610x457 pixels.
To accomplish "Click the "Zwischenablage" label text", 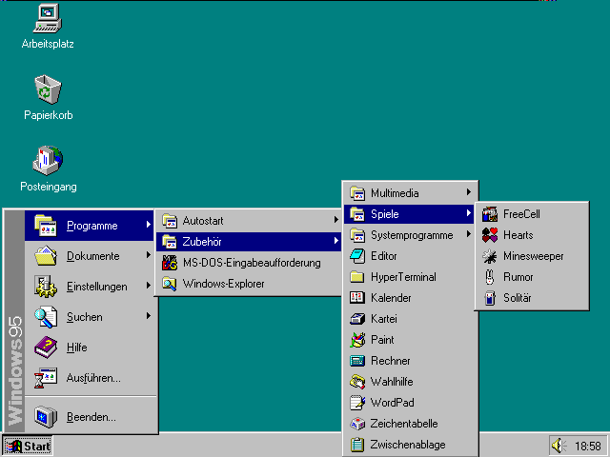I will click(x=408, y=445).
